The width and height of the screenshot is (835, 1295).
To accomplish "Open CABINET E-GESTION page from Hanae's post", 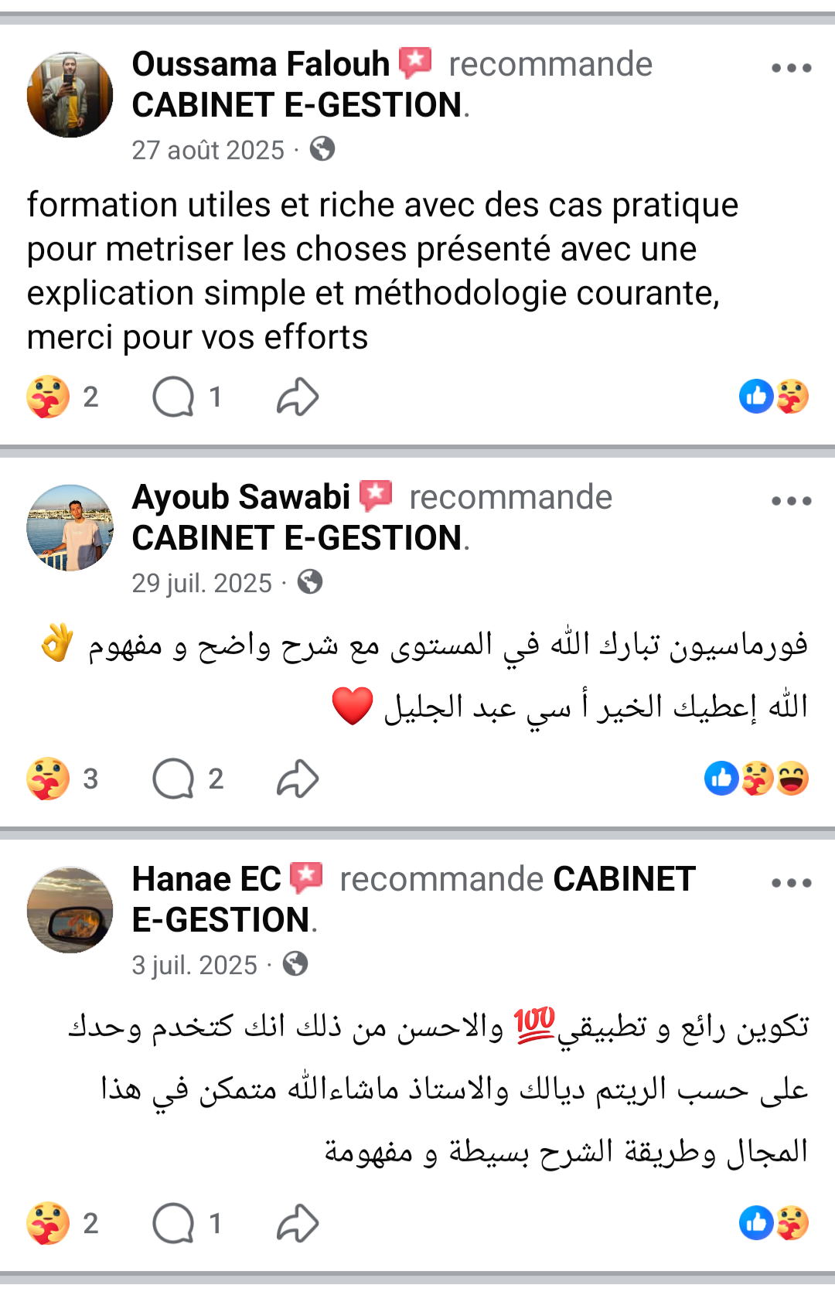I will pyautogui.click(x=624, y=880).
